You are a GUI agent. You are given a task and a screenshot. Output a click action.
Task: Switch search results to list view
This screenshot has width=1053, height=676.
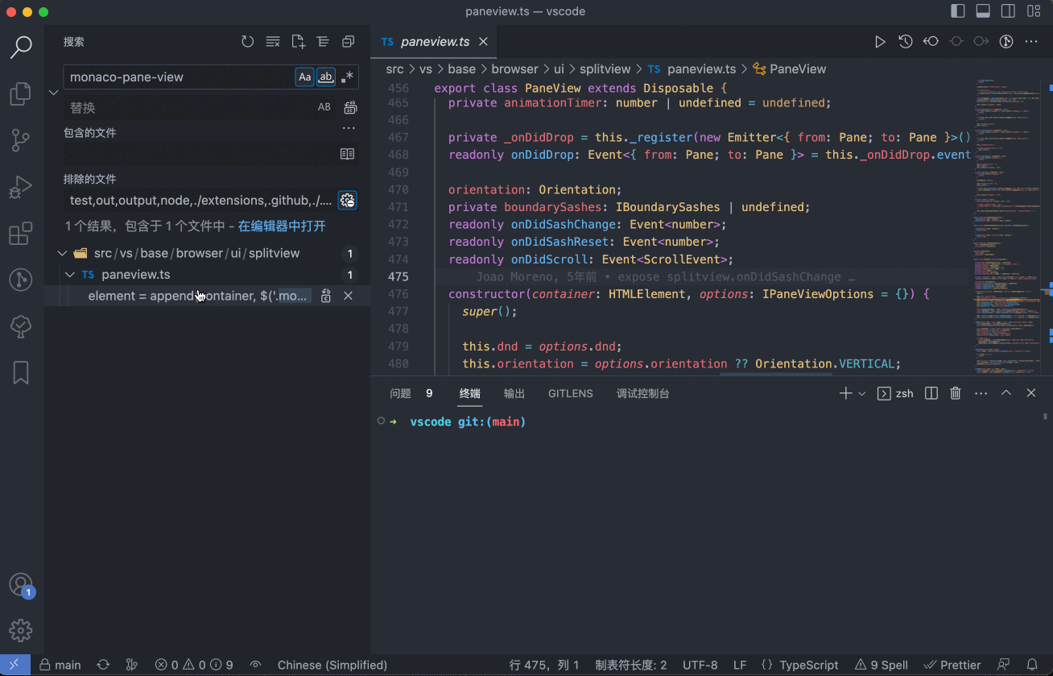pyautogui.click(x=323, y=42)
